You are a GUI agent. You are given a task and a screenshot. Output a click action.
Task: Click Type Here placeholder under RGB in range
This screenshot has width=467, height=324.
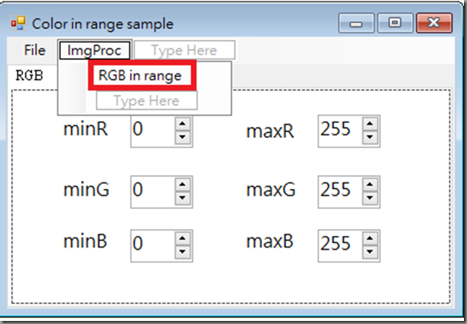[146, 101]
